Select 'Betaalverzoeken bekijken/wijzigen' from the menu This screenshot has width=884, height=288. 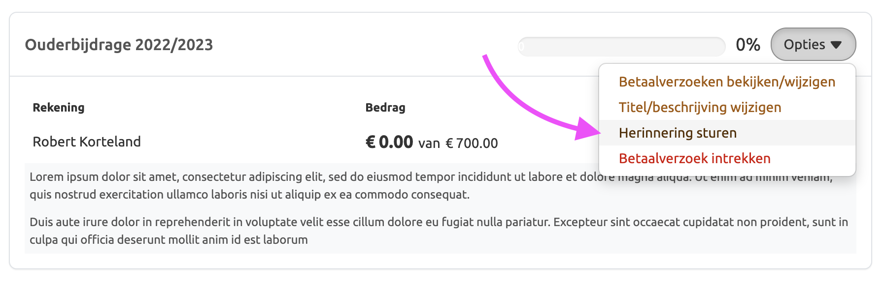[x=726, y=82]
